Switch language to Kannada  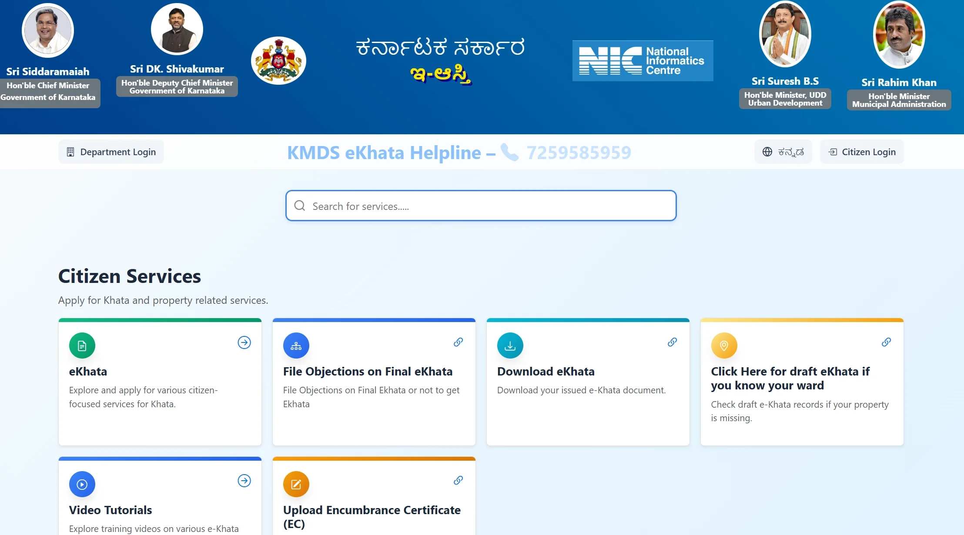(x=783, y=152)
